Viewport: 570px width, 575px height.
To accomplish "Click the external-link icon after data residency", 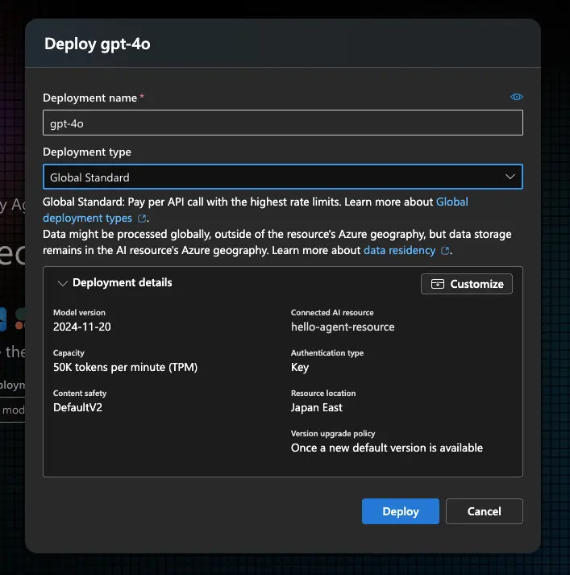I will [445, 251].
